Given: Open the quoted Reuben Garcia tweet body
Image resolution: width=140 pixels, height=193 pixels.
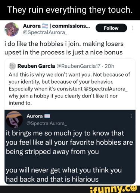Looking at the screenshot, I should coord(69,89).
